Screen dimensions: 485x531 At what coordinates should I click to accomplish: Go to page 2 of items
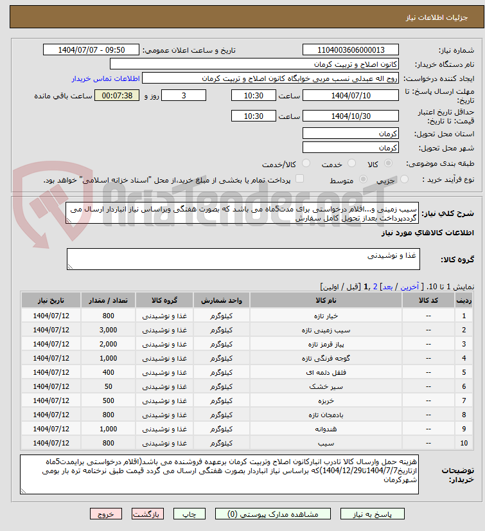click(375, 287)
